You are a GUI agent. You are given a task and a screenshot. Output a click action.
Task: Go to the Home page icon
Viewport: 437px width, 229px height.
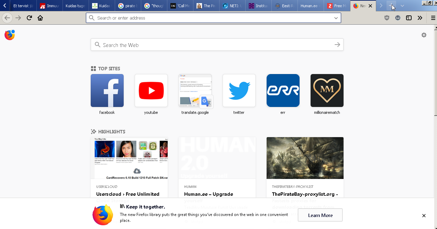coord(40,18)
